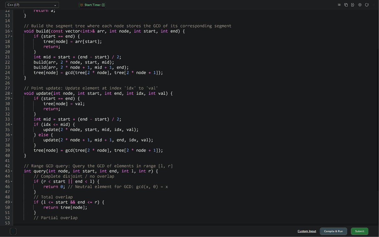Click 'update(2 * node, start, mid, idx, val);' line

[x=91, y=130]
